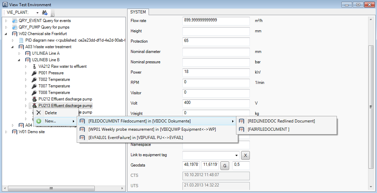This screenshot has height=193, width=377.
Task: Open the VIE_PLANT dropdown
Action: click(x=36, y=12)
